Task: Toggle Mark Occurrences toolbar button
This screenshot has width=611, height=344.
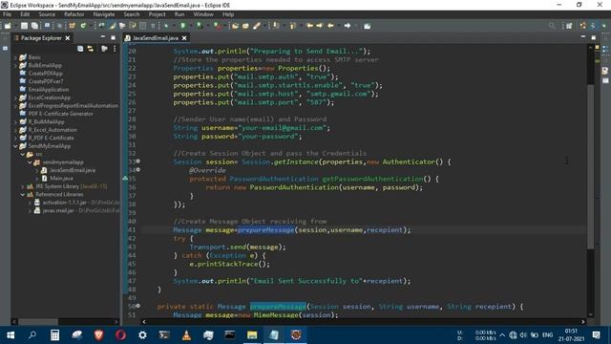Action: 113,26
